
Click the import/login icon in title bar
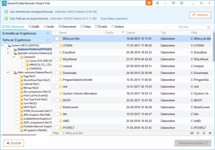[x=165, y=3]
